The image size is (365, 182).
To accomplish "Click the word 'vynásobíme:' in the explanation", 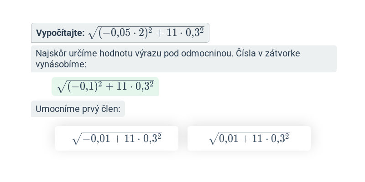I will [61, 64].
